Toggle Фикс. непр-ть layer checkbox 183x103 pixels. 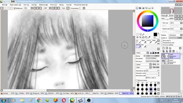click(x=162, y=41)
